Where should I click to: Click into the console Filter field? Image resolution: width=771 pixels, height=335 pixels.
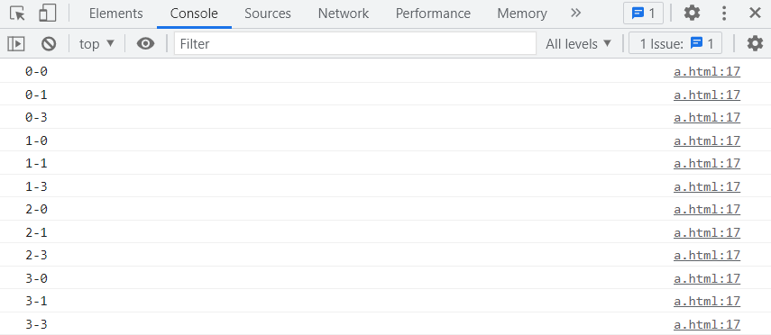point(355,44)
